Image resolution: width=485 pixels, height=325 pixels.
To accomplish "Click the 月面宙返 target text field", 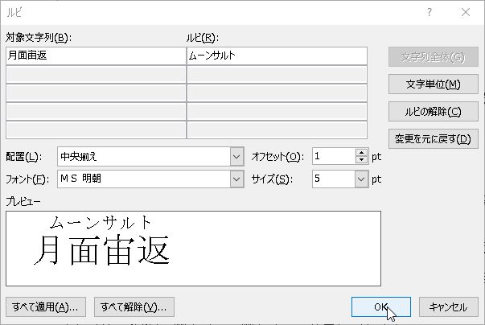I will [x=96, y=56].
